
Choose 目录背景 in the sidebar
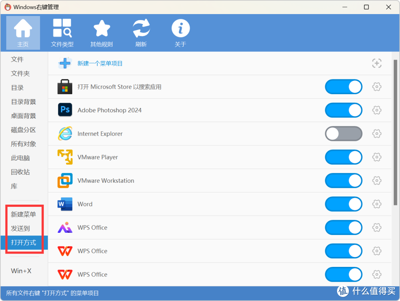23,102
